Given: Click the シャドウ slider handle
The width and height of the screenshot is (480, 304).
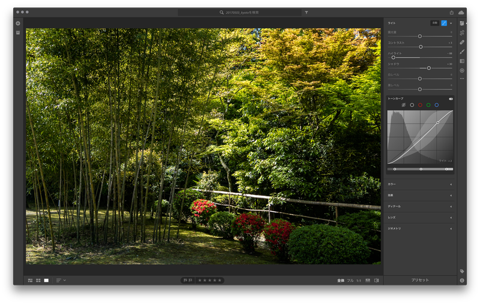Looking at the screenshot, I should coord(429,68).
